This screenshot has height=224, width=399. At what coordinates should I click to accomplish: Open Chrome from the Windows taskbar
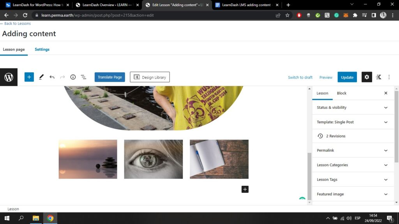coord(50,218)
